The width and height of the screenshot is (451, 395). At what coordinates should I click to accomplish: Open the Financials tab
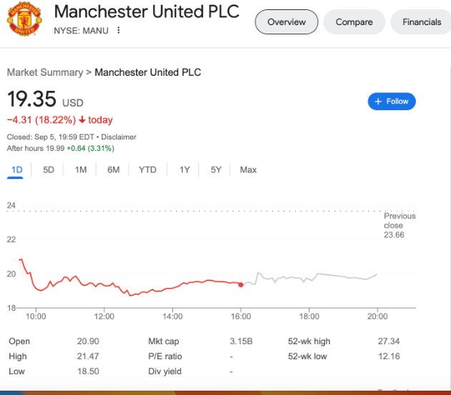tap(422, 22)
